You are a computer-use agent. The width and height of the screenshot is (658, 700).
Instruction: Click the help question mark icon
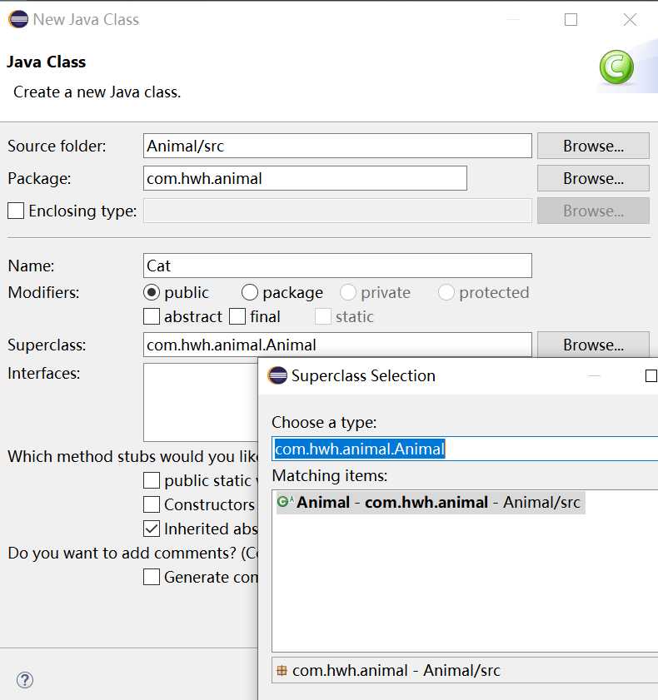click(x=25, y=680)
